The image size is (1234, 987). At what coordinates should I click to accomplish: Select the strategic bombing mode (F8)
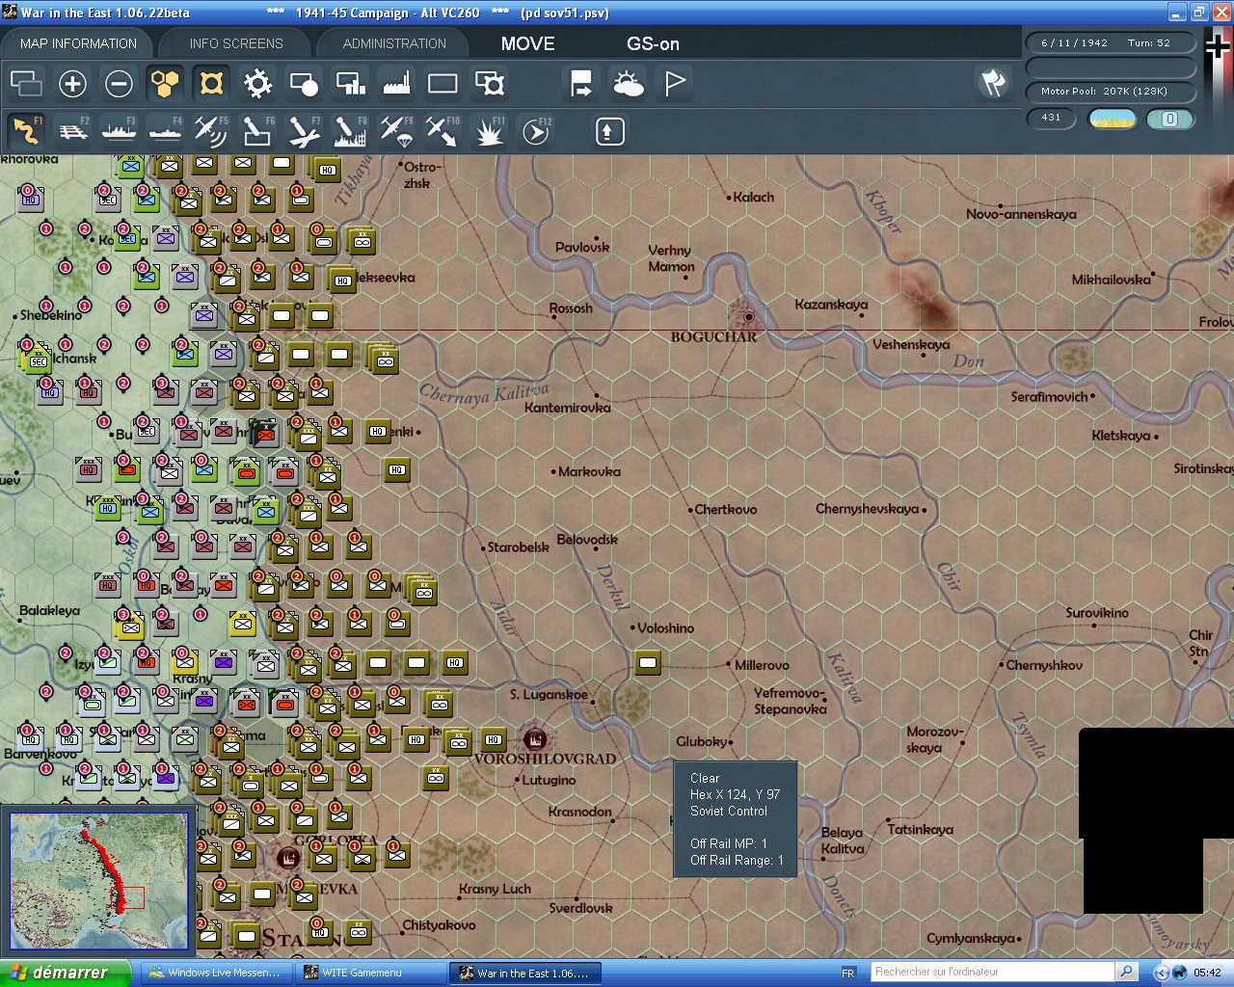click(349, 131)
